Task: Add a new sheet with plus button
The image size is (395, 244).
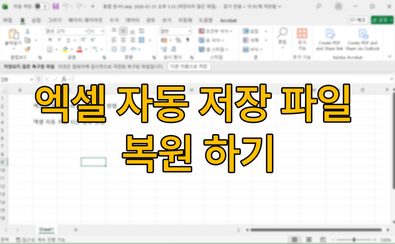Action: coord(76,230)
